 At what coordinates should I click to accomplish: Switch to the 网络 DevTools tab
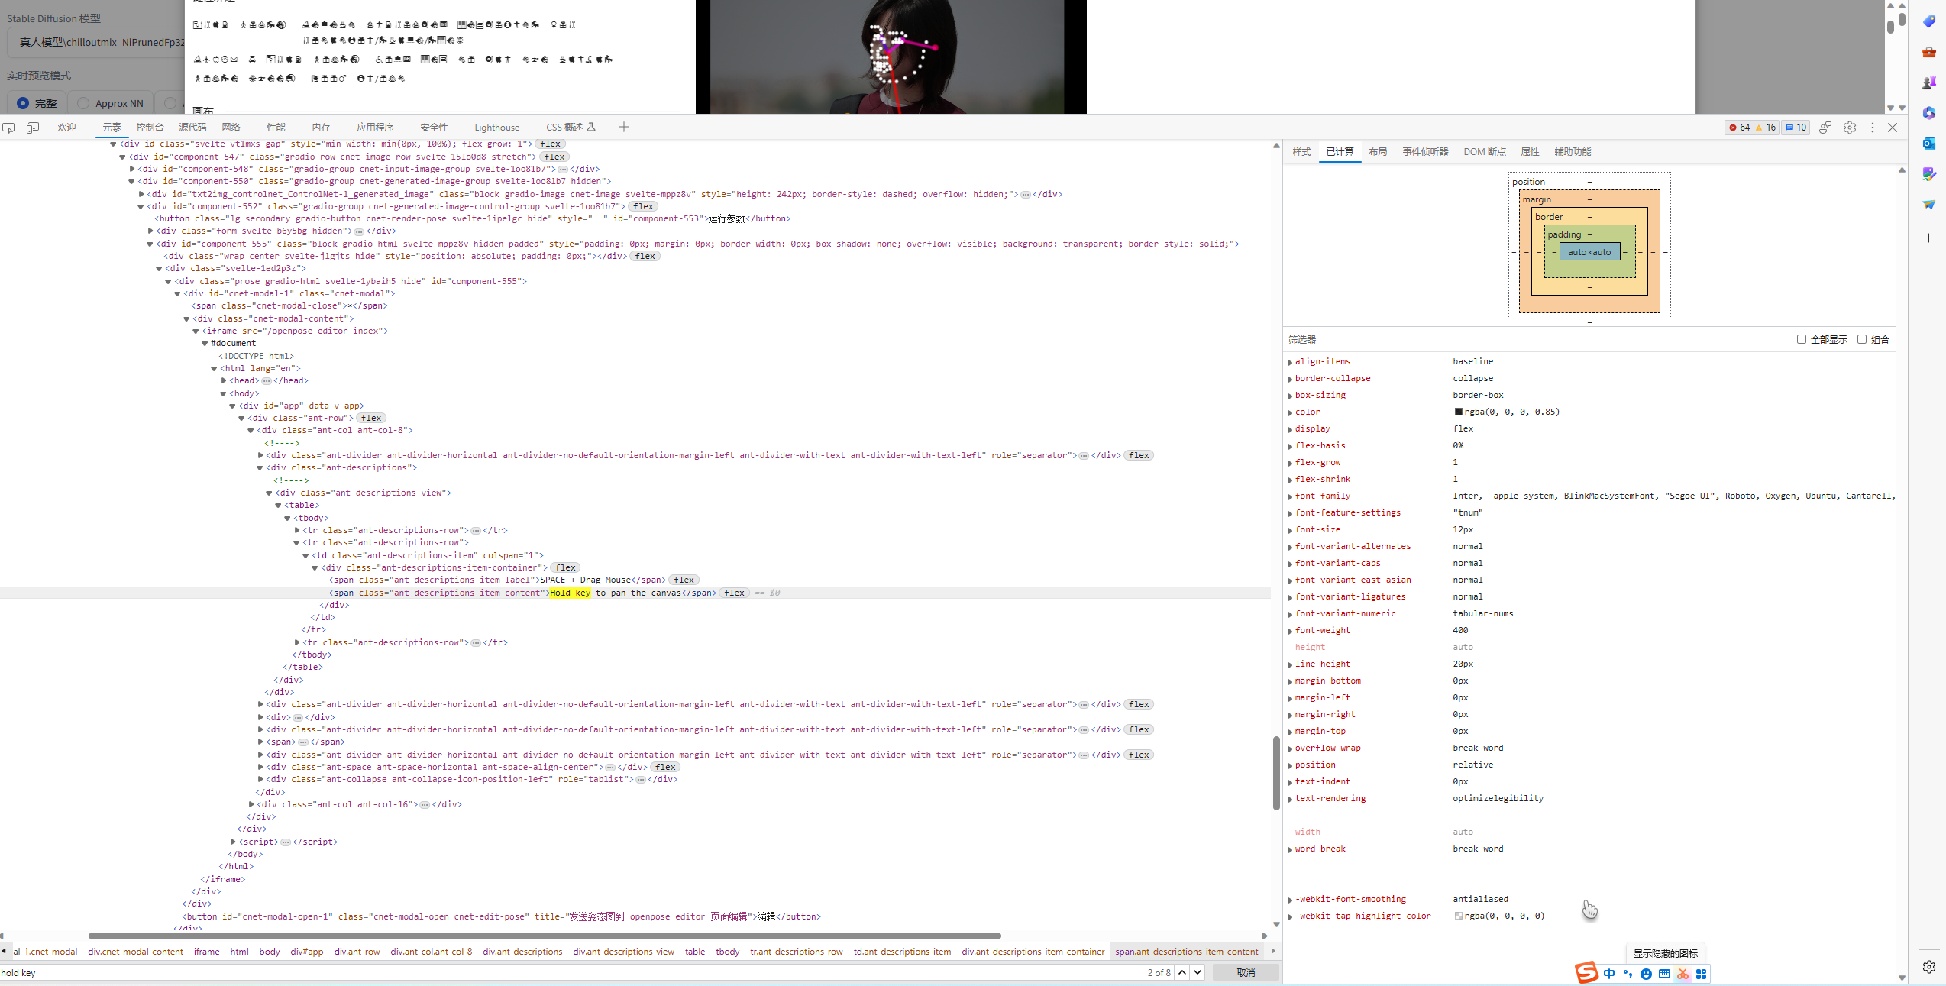(231, 127)
